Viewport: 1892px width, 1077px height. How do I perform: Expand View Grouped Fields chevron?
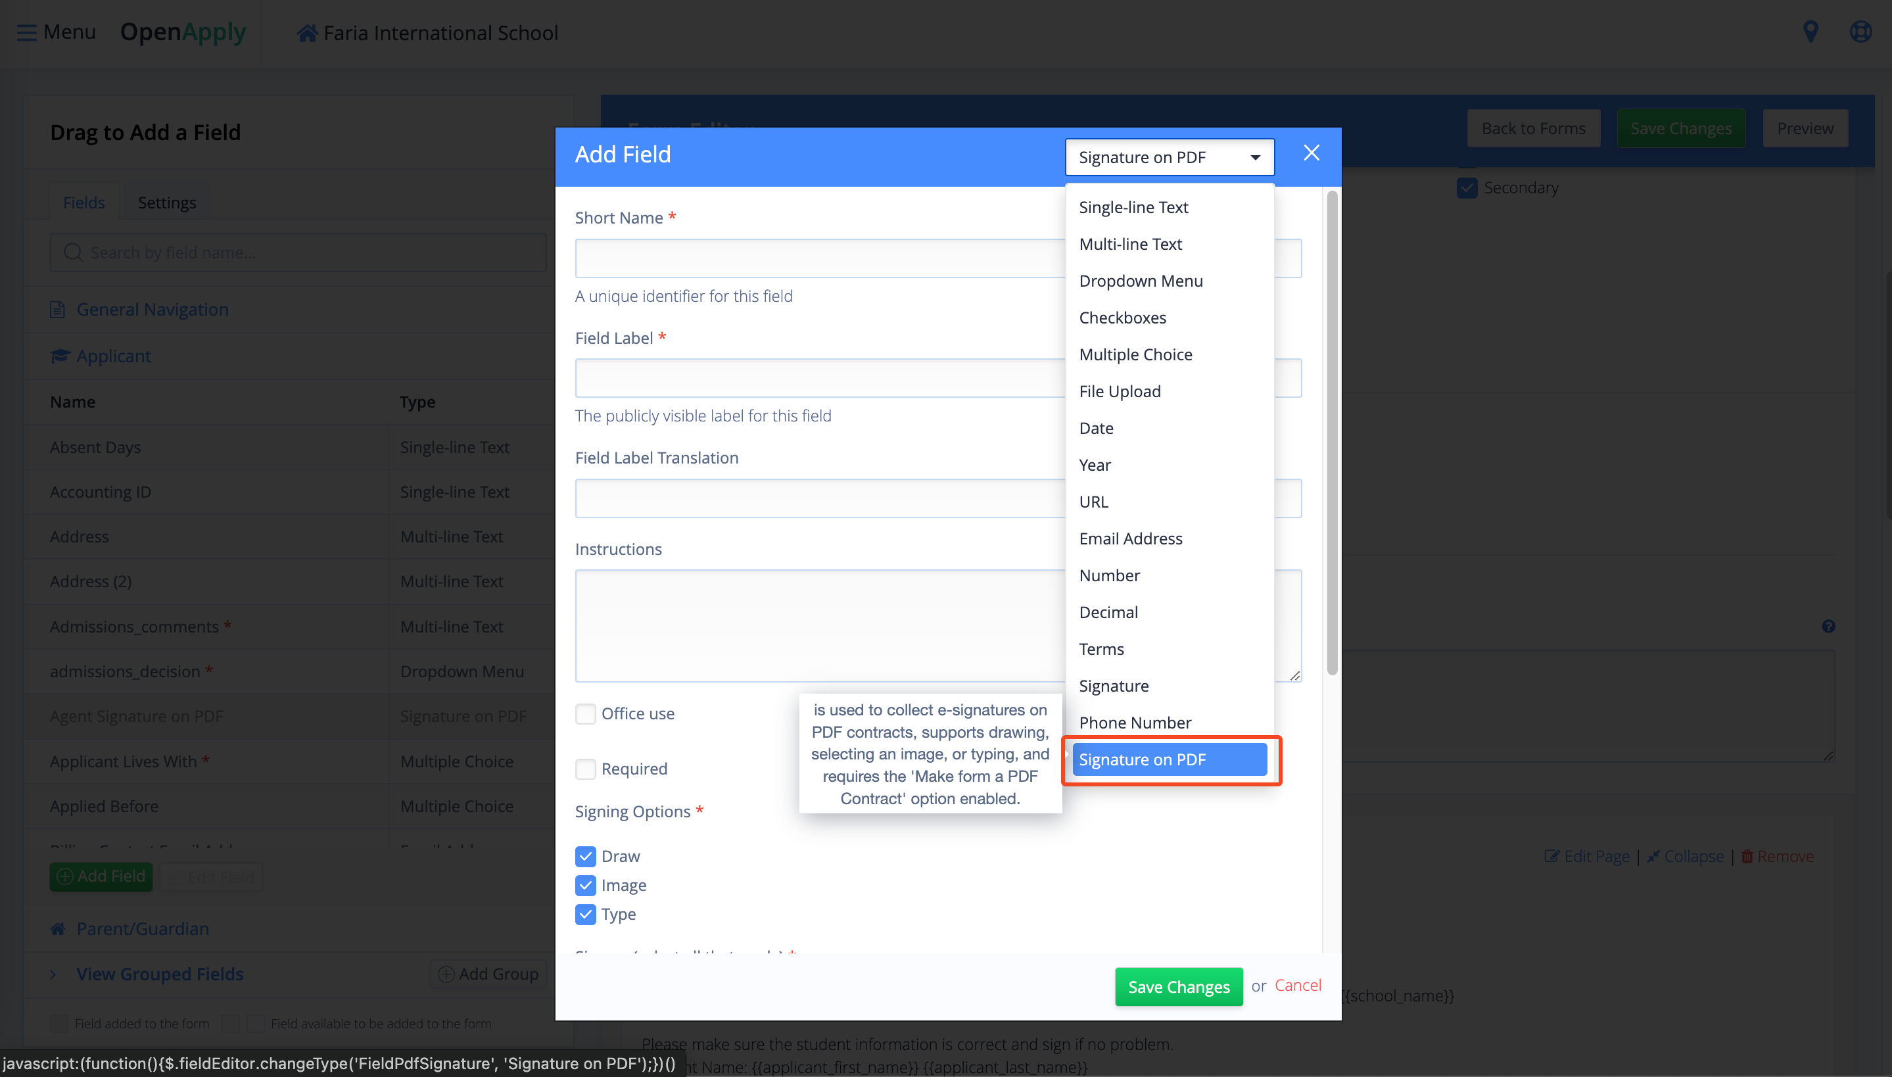point(53,974)
